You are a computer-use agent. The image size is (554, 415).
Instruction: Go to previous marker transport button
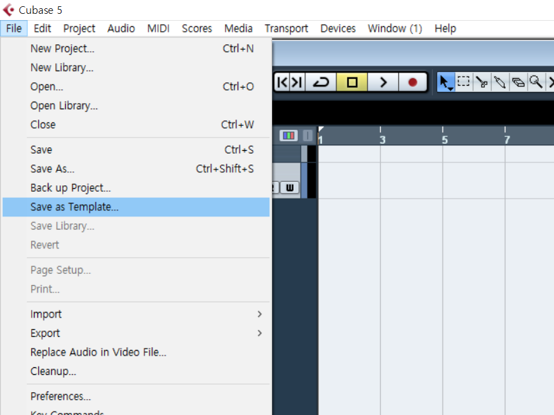283,82
